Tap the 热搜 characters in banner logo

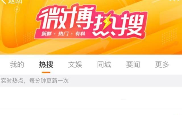[x=118, y=24]
